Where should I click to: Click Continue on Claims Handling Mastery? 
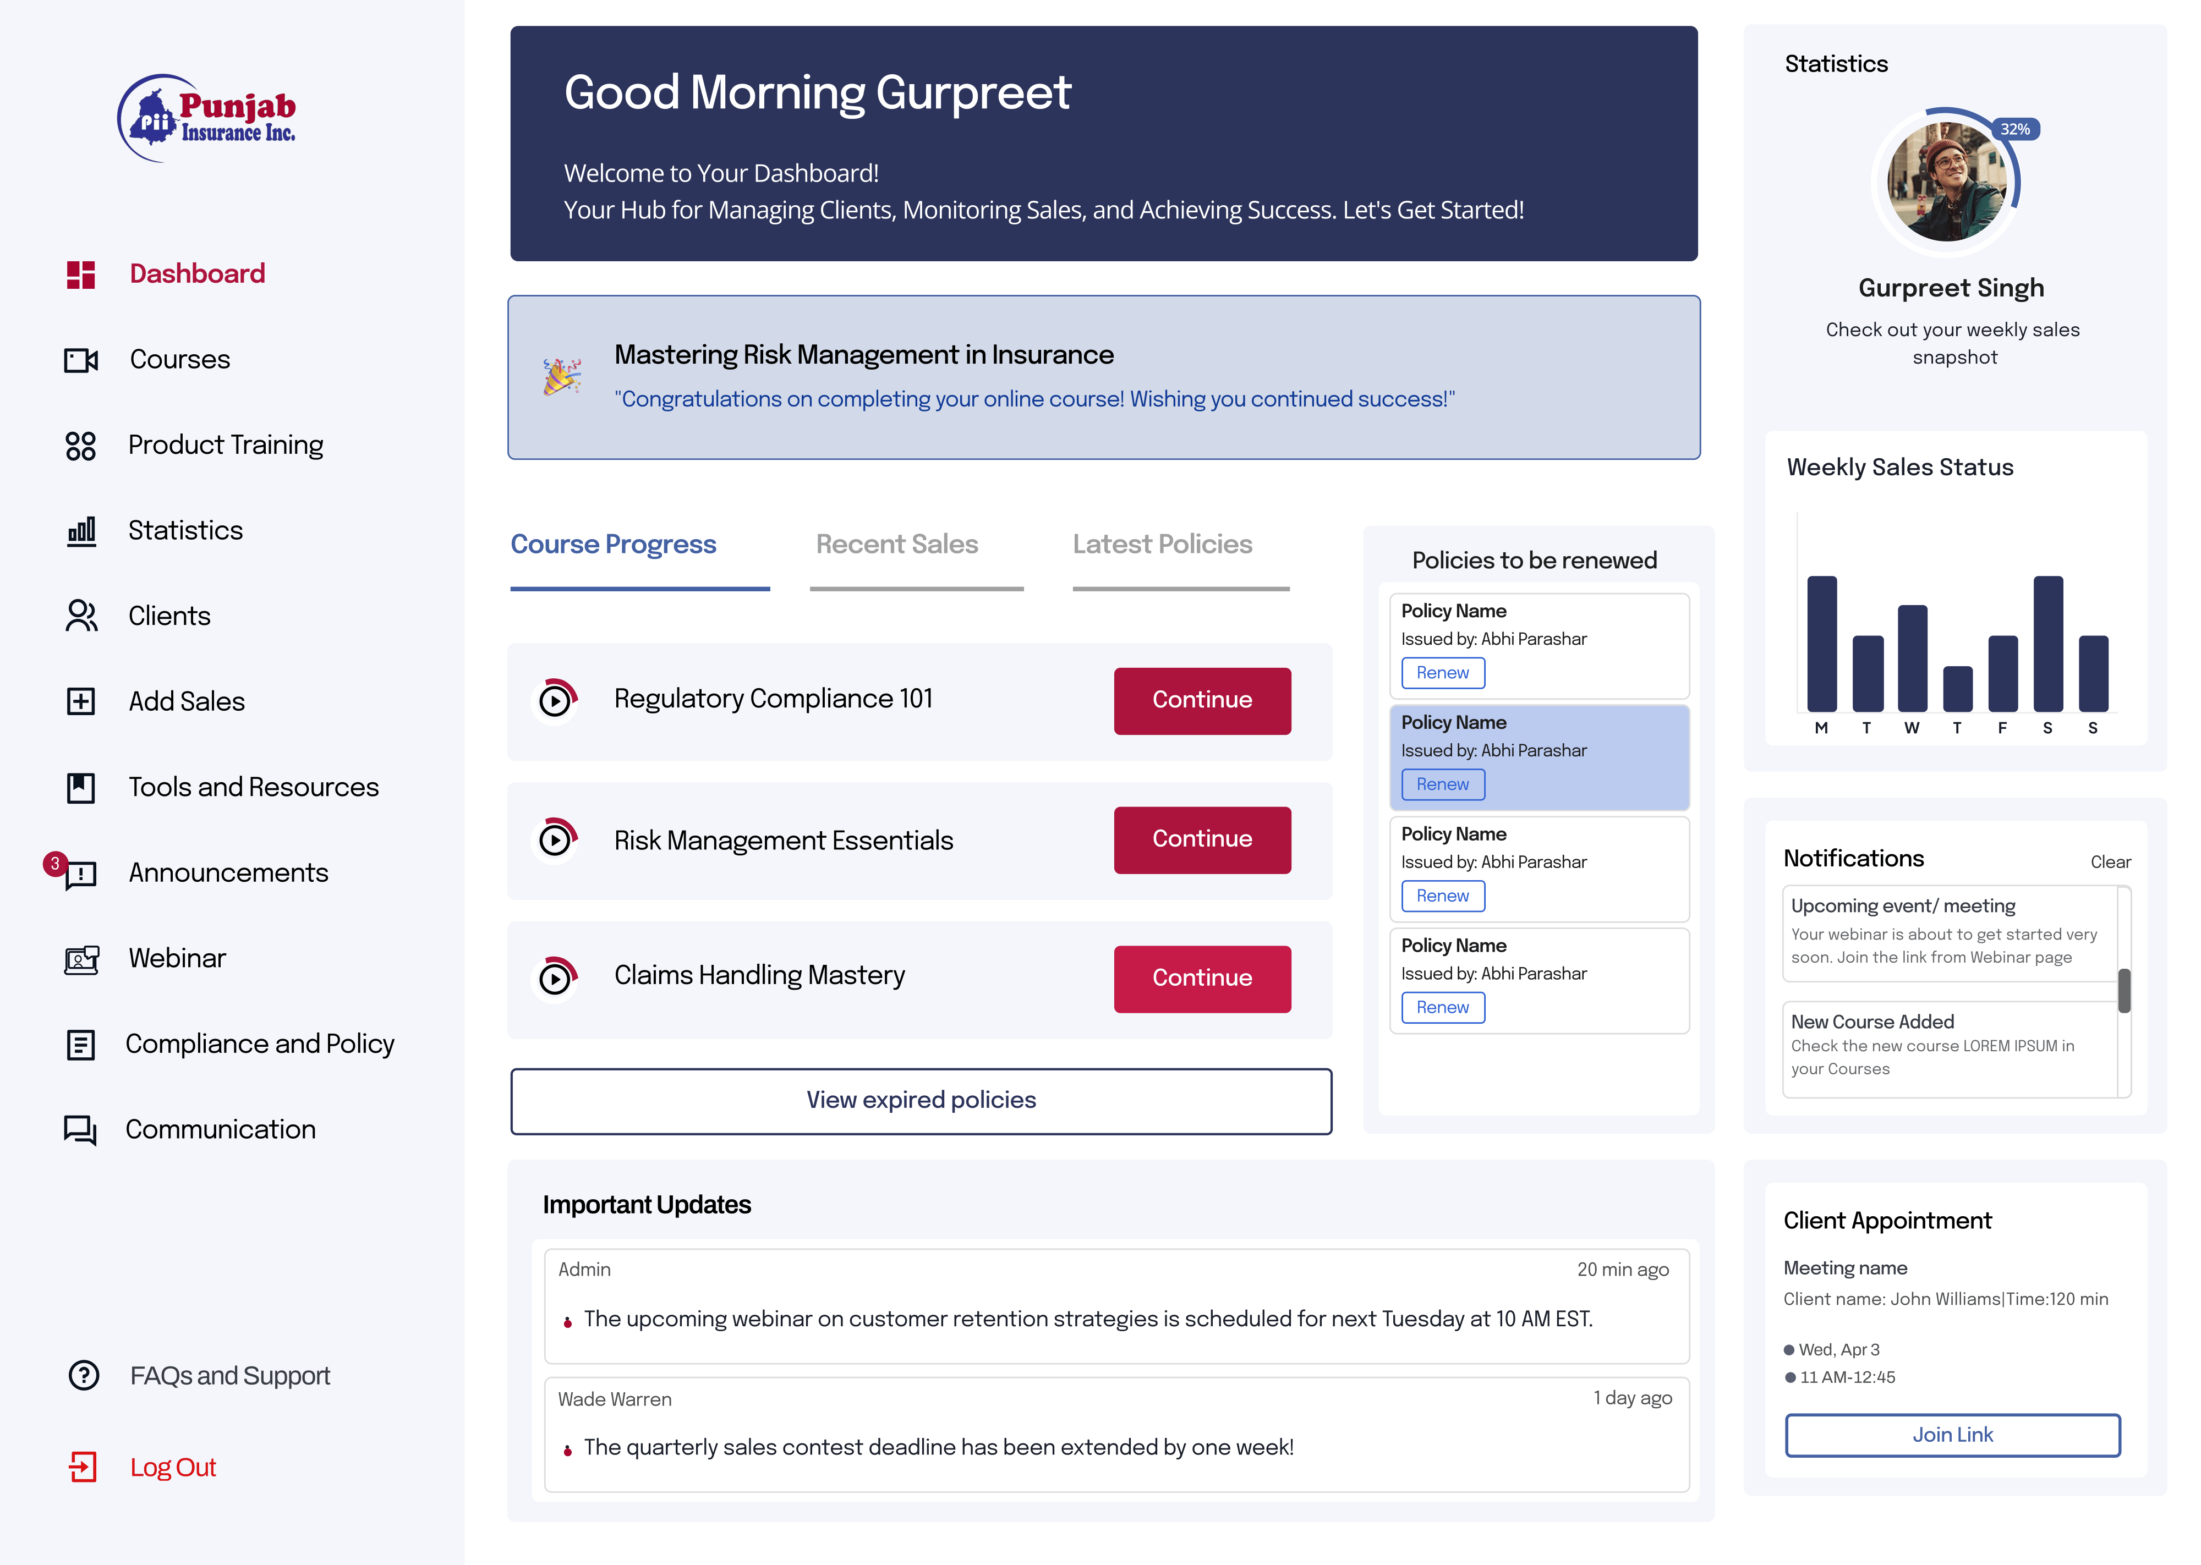click(1202, 978)
